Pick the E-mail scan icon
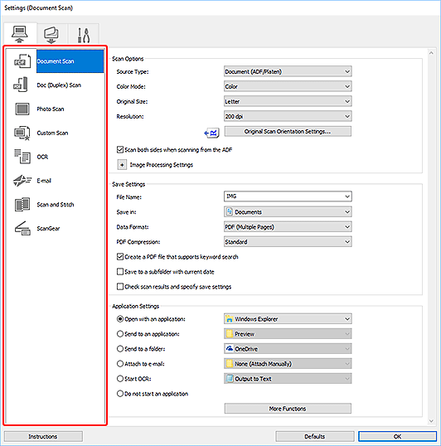The image size is (441, 446). [x=22, y=181]
